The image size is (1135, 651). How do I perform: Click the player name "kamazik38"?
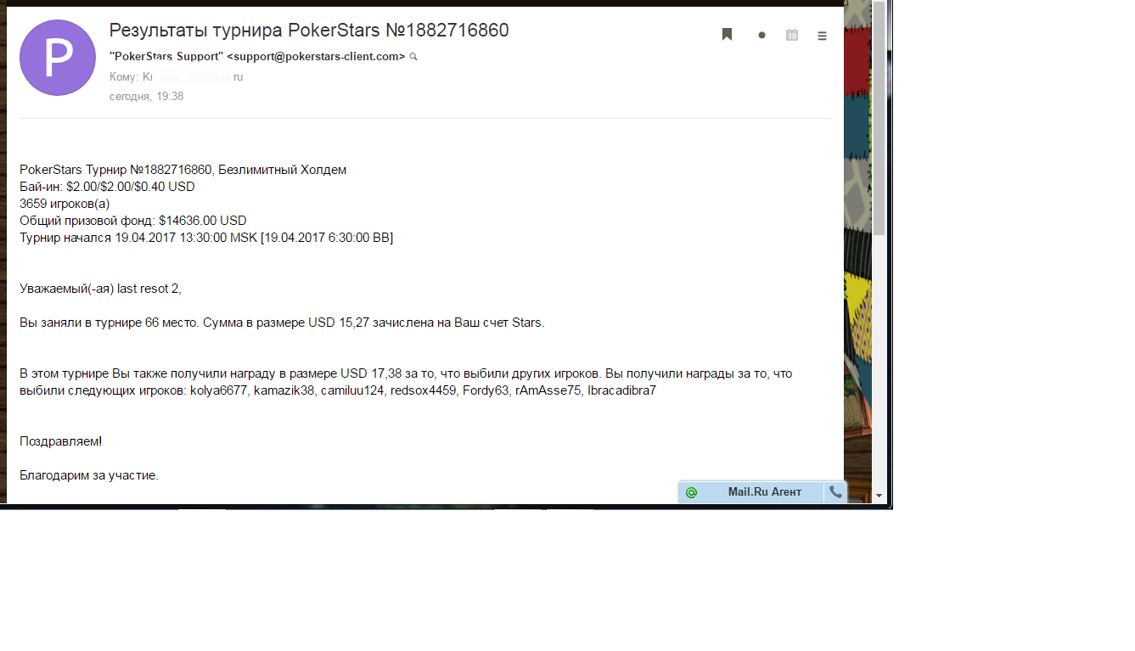tap(284, 390)
